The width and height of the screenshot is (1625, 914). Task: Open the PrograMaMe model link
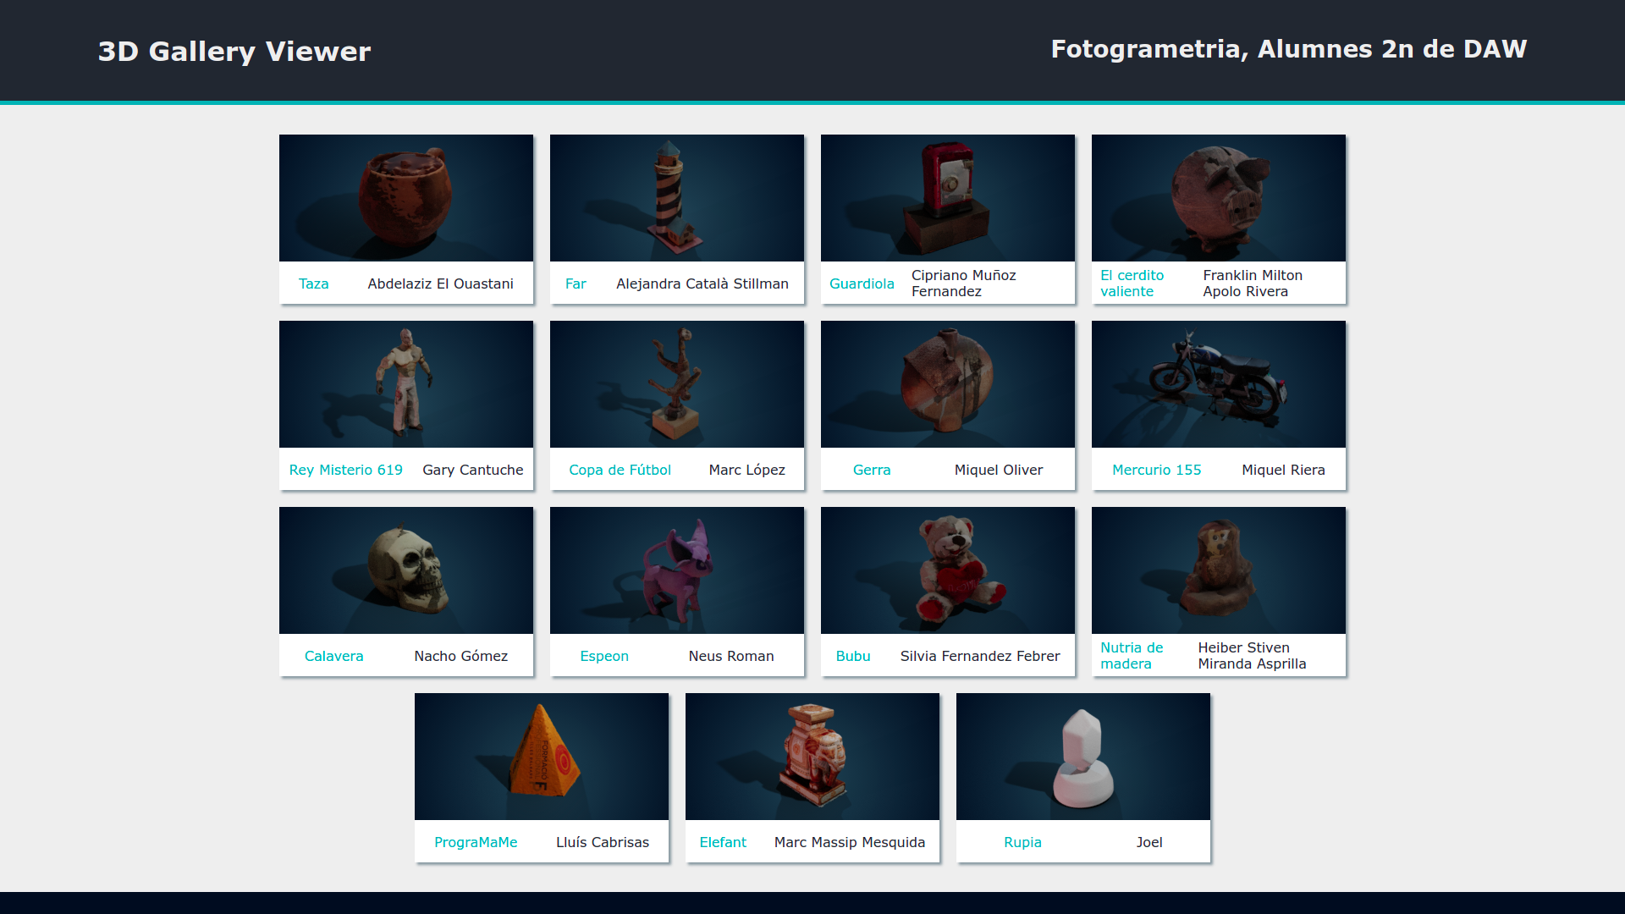point(476,842)
